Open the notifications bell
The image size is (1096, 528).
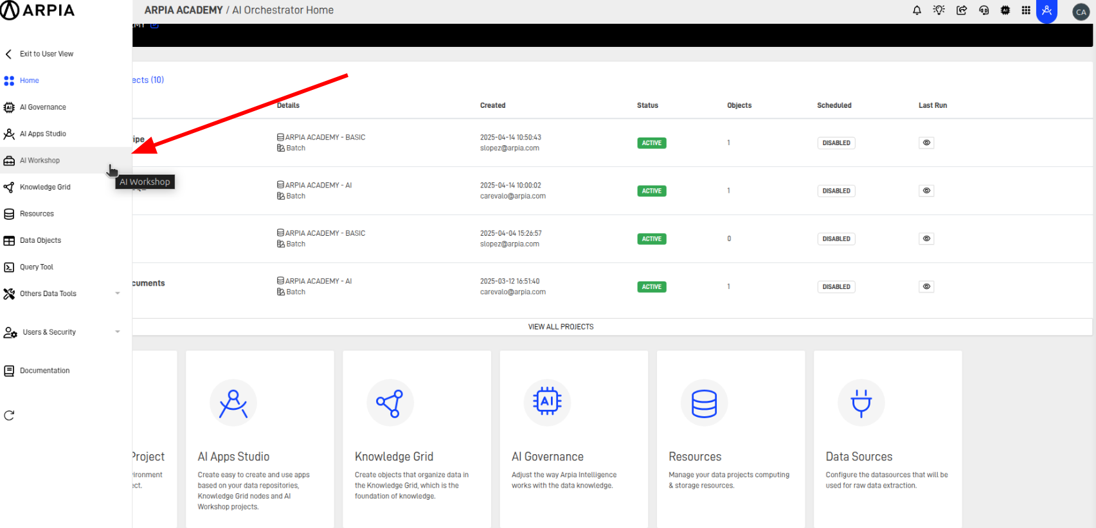(917, 10)
